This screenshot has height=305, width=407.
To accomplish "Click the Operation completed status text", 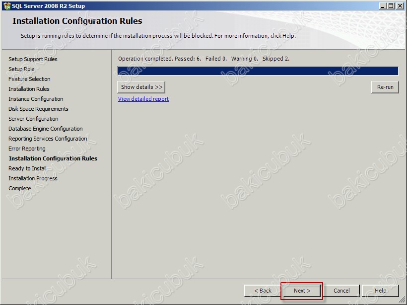I will click(204, 59).
